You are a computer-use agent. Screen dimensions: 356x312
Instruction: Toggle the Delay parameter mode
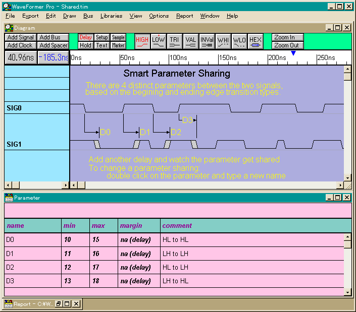click(x=86, y=37)
